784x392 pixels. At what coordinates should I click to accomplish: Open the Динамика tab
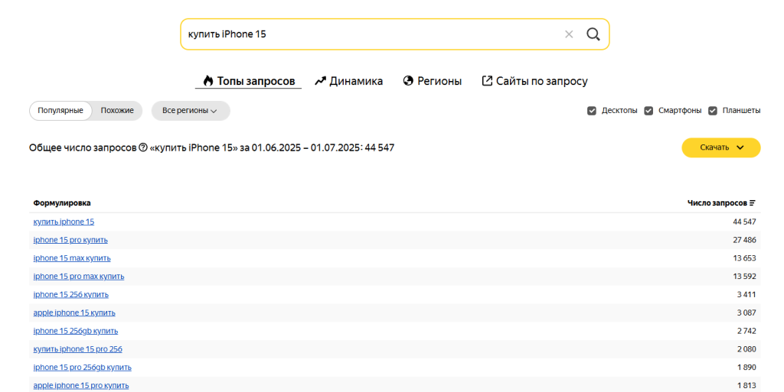point(356,81)
